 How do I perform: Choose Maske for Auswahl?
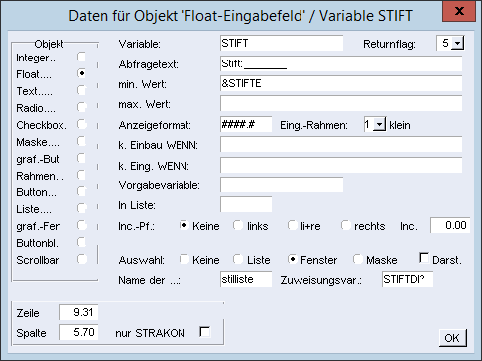pos(358,259)
